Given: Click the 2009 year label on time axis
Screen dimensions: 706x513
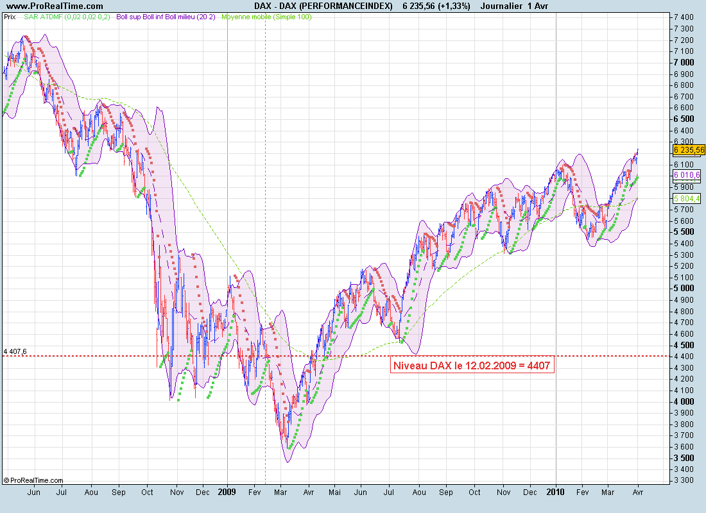Looking at the screenshot, I should [x=227, y=492].
